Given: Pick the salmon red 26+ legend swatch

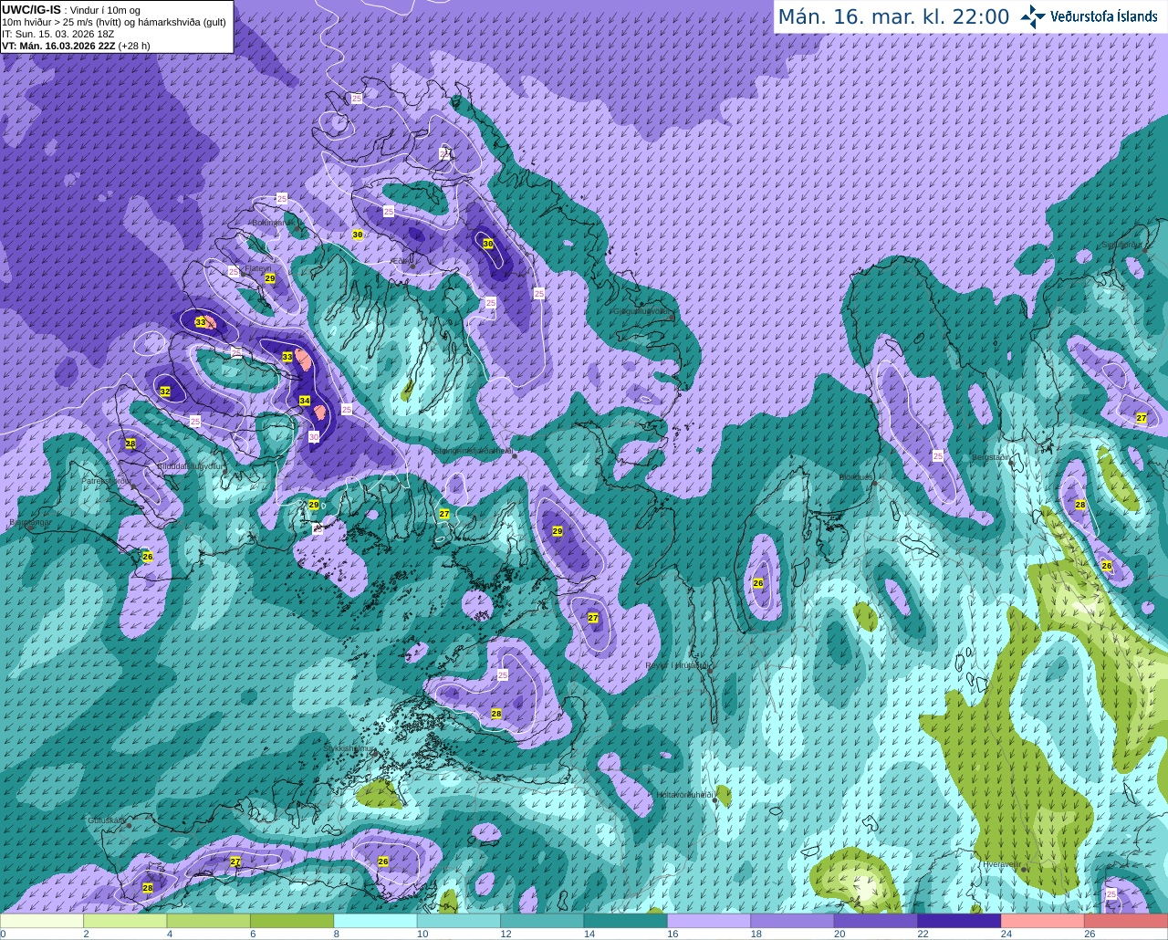Looking at the screenshot, I should tap(1126, 921).
